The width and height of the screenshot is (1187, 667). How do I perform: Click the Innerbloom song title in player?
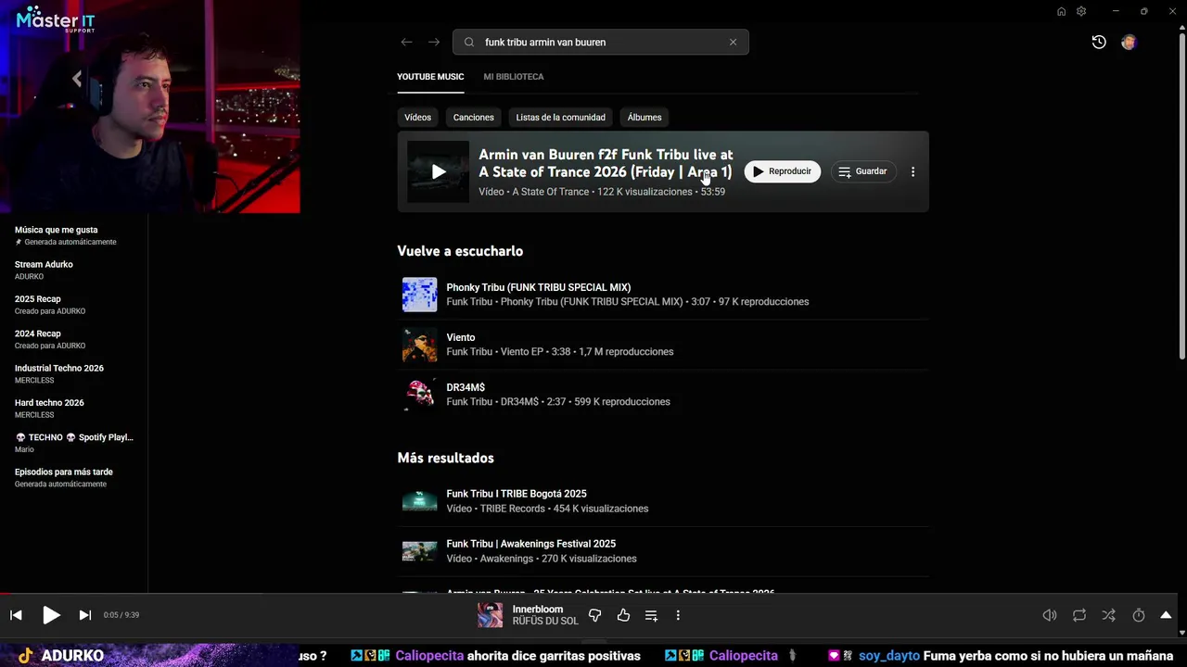(x=538, y=610)
